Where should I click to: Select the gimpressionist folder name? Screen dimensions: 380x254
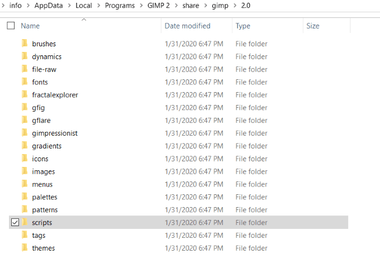tap(55, 133)
